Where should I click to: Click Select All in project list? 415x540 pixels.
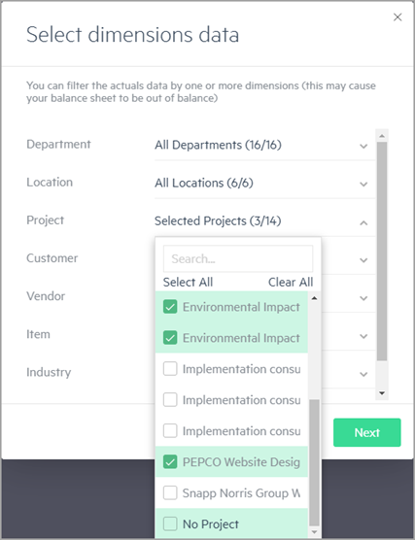(x=188, y=282)
